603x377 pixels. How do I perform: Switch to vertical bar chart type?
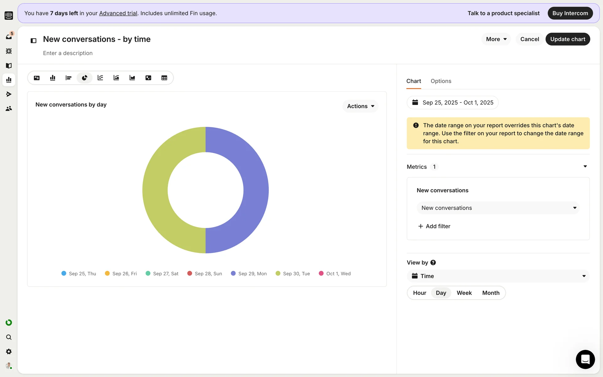click(x=53, y=78)
